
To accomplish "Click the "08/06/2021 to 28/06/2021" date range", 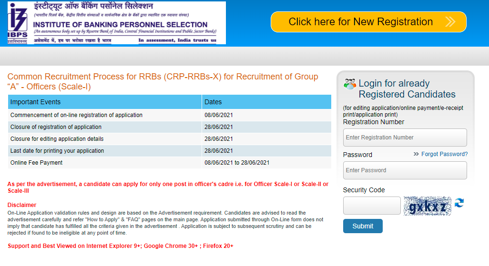I will click(x=237, y=163).
